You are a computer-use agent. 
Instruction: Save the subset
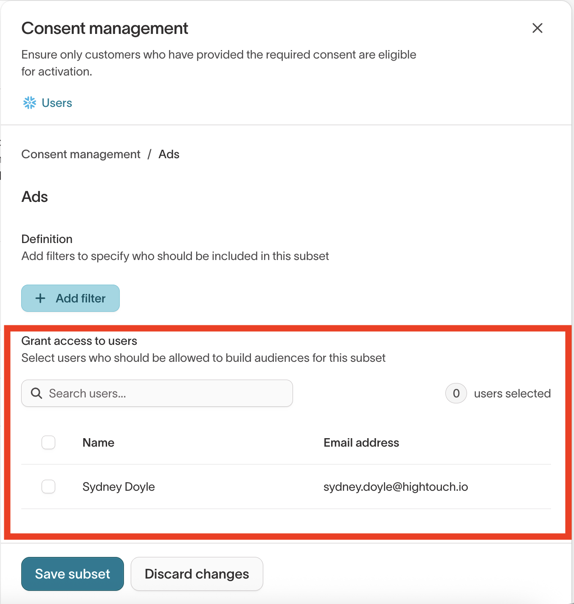click(73, 574)
